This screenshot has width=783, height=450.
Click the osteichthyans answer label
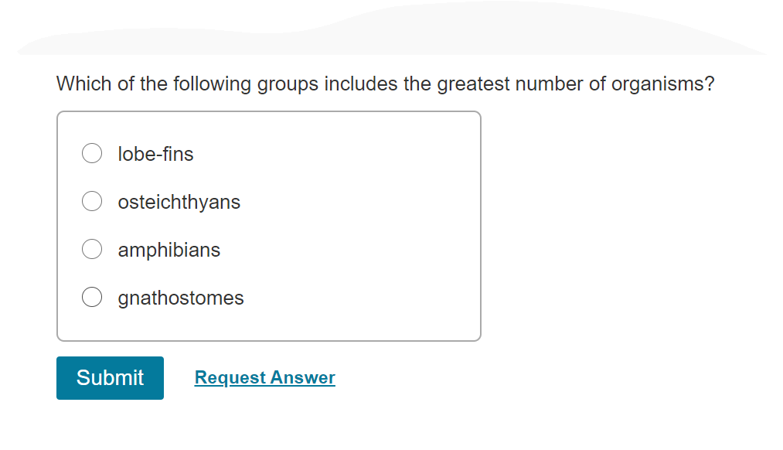pyautogui.click(x=179, y=202)
